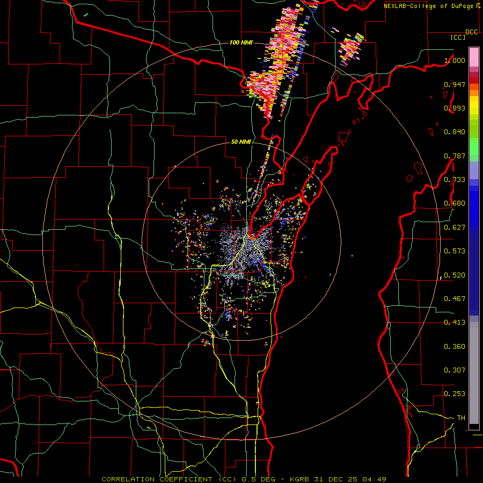Click the 100 NMI range ring label
The image size is (483, 483).
point(241,42)
